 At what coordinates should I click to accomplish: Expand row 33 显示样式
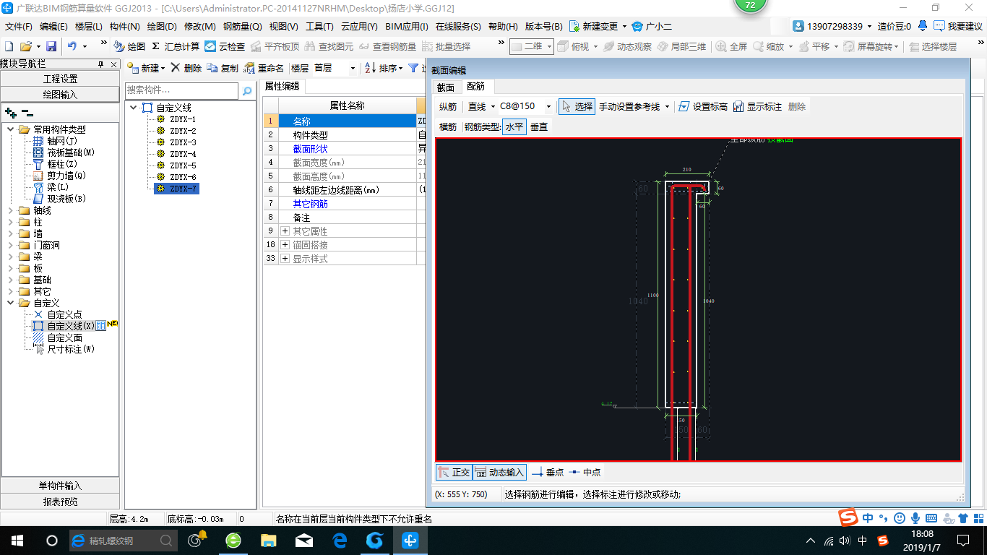pyautogui.click(x=285, y=259)
